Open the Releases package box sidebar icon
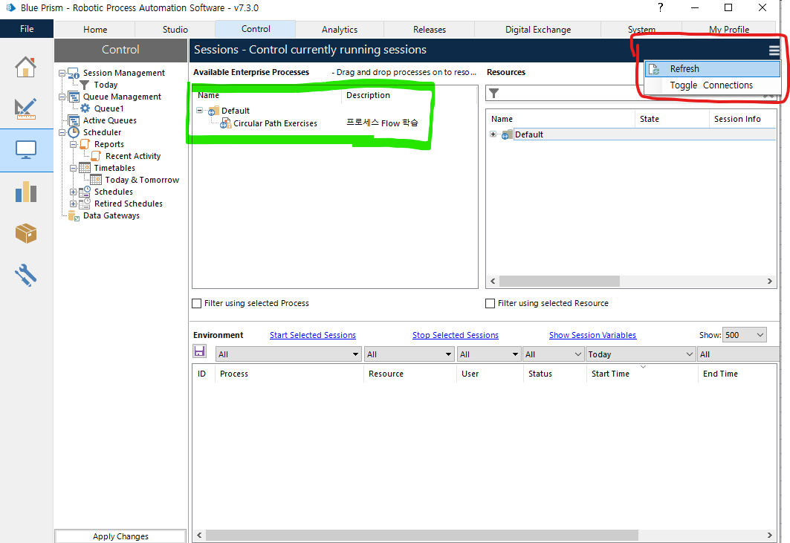The height and width of the screenshot is (543, 790). point(26,234)
